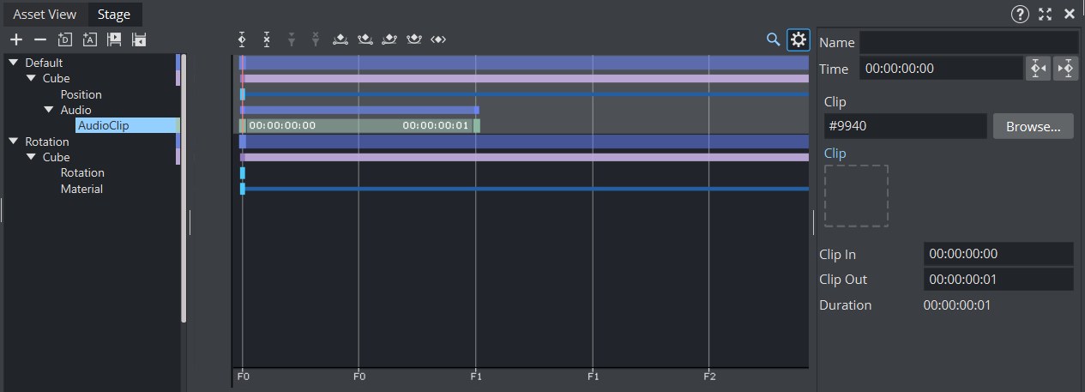Click the add director icon

65,39
